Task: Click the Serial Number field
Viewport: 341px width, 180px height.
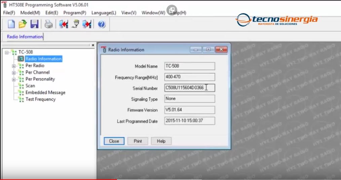Action: pos(190,88)
